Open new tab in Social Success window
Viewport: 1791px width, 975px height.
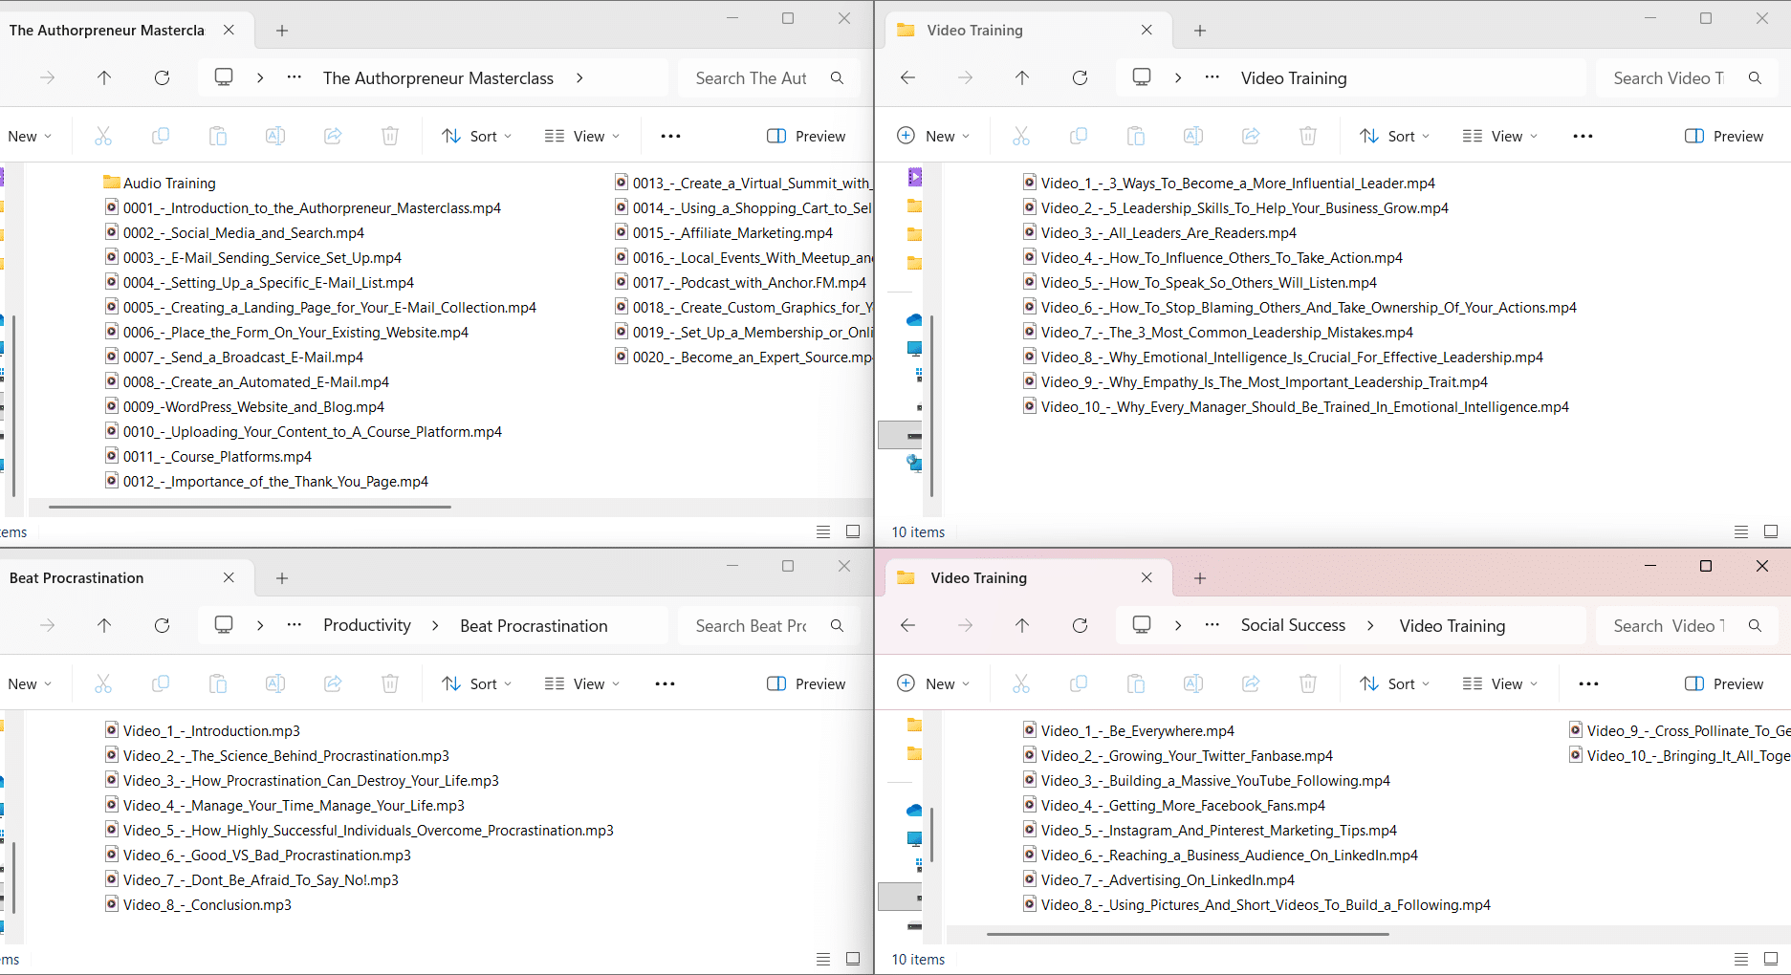1200,578
